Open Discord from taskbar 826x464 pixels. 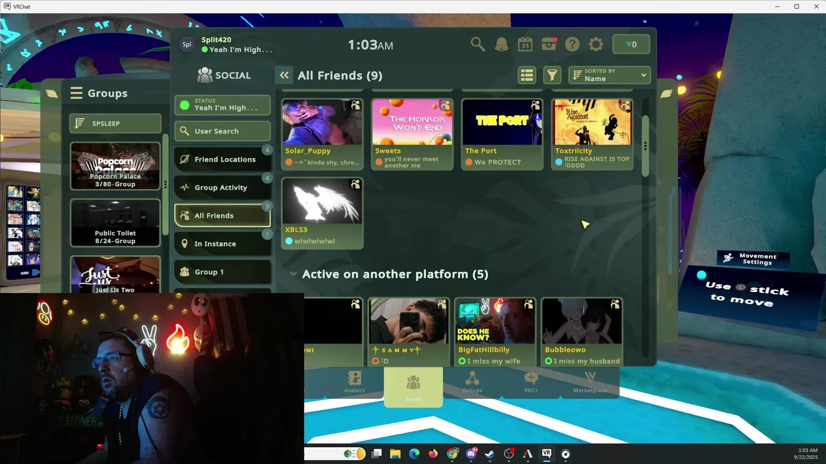coord(471,454)
